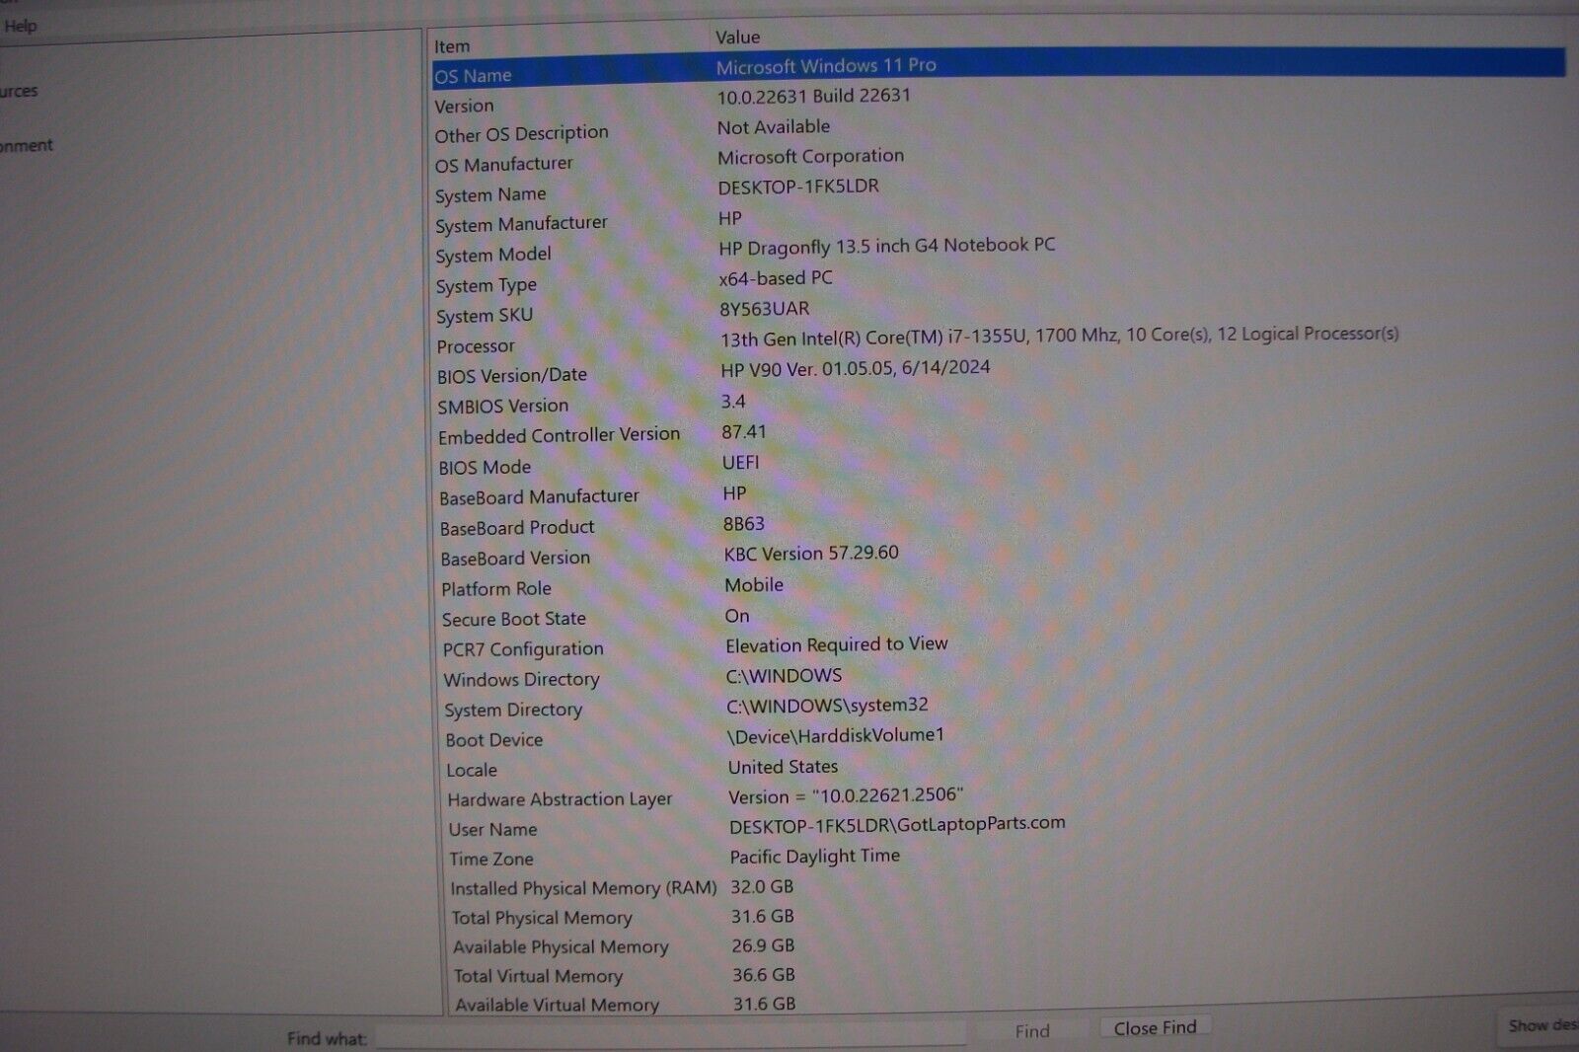
Task: Click the value \Device\HarddiskVolume1
Action: pos(835,735)
